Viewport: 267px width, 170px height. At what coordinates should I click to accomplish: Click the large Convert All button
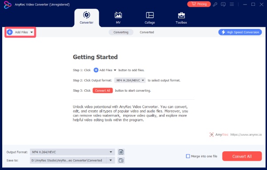point(242,156)
